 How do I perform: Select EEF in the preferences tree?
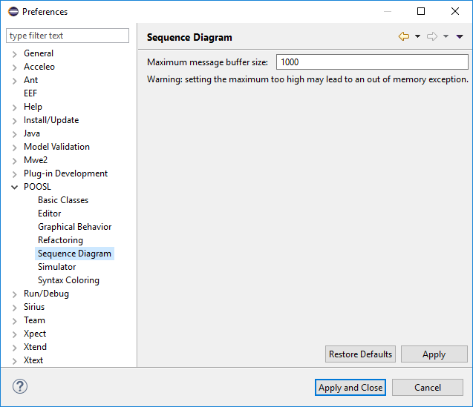point(30,93)
